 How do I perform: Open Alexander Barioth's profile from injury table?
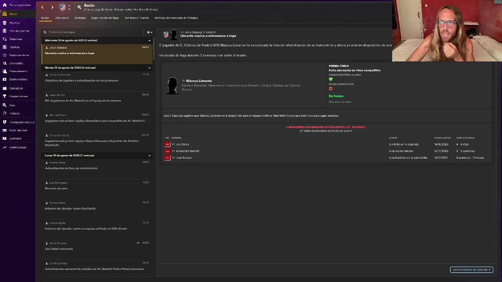(187, 151)
